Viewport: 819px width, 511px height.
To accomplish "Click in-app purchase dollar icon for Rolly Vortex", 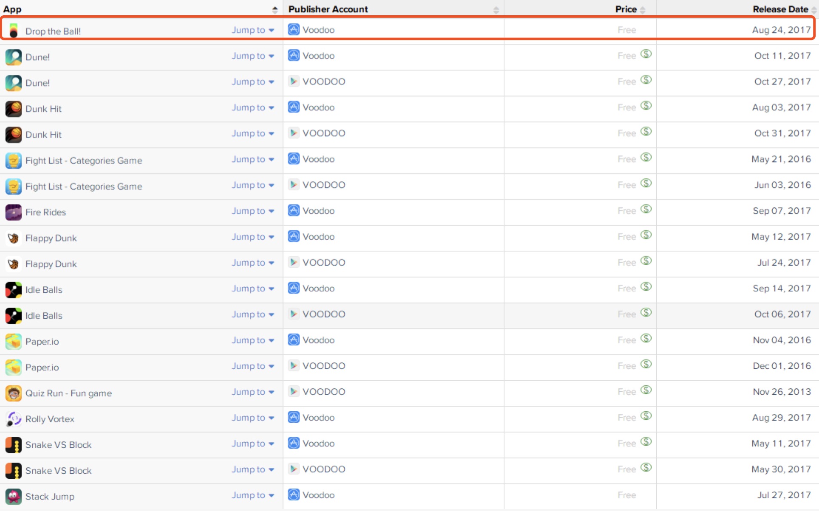I will (646, 416).
